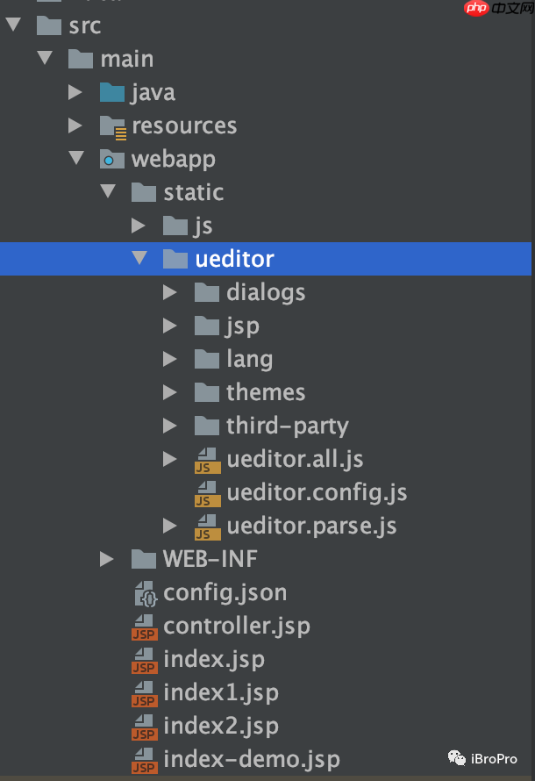Screen dimensions: 535x781
Task: Expand the dialogs folder arrow
Action: pyautogui.click(x=170, y=292)
